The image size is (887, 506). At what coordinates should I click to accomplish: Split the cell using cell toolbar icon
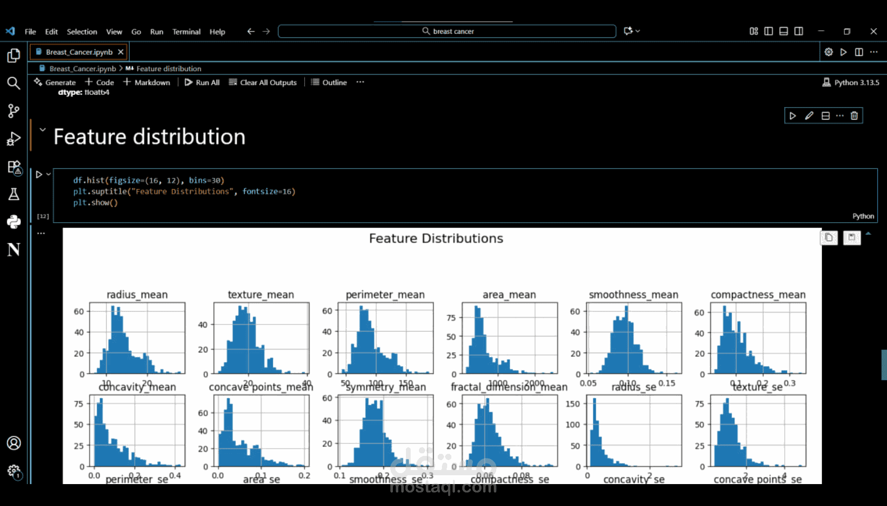[x=825, y=116]
